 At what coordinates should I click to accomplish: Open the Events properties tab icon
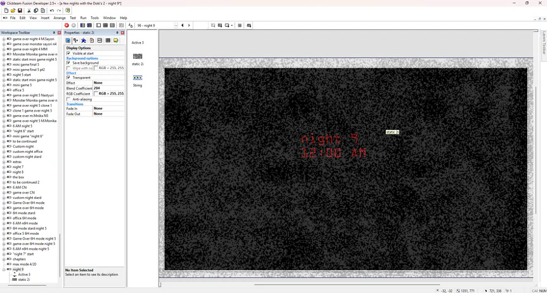108,41
